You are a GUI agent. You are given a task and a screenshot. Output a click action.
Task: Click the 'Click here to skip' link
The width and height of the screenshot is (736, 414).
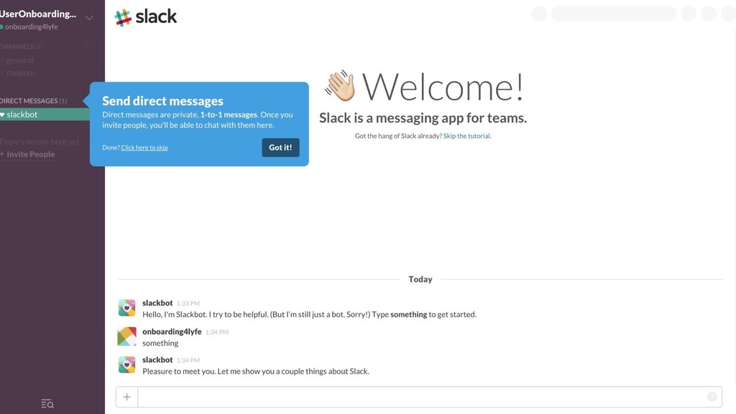144,147
